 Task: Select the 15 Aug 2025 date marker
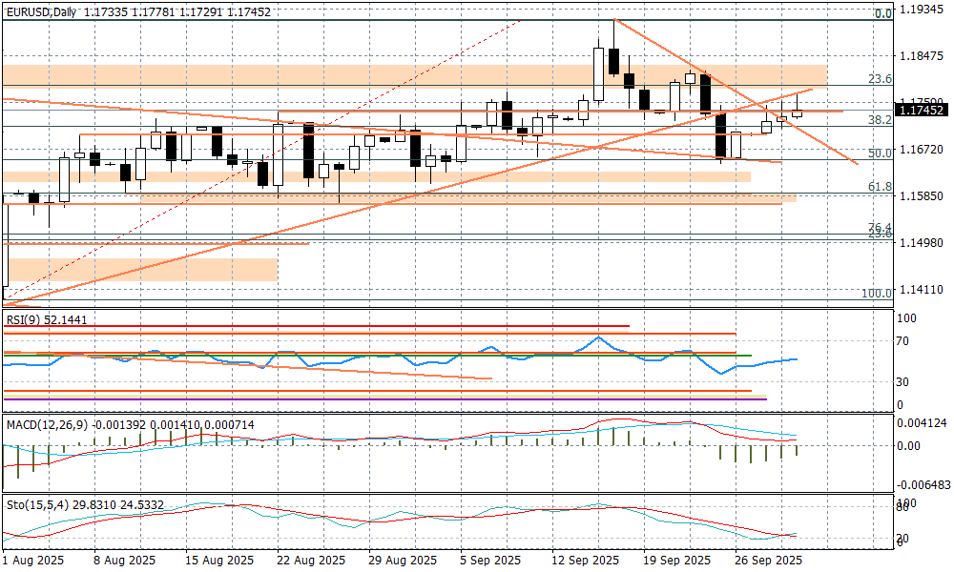[219, 560]
